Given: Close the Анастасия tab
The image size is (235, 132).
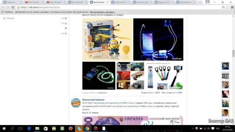Looking at the screenshot, I should click(x=130, y=2).
